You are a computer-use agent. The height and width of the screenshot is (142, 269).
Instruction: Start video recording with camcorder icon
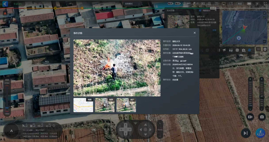tap(250, 117)
